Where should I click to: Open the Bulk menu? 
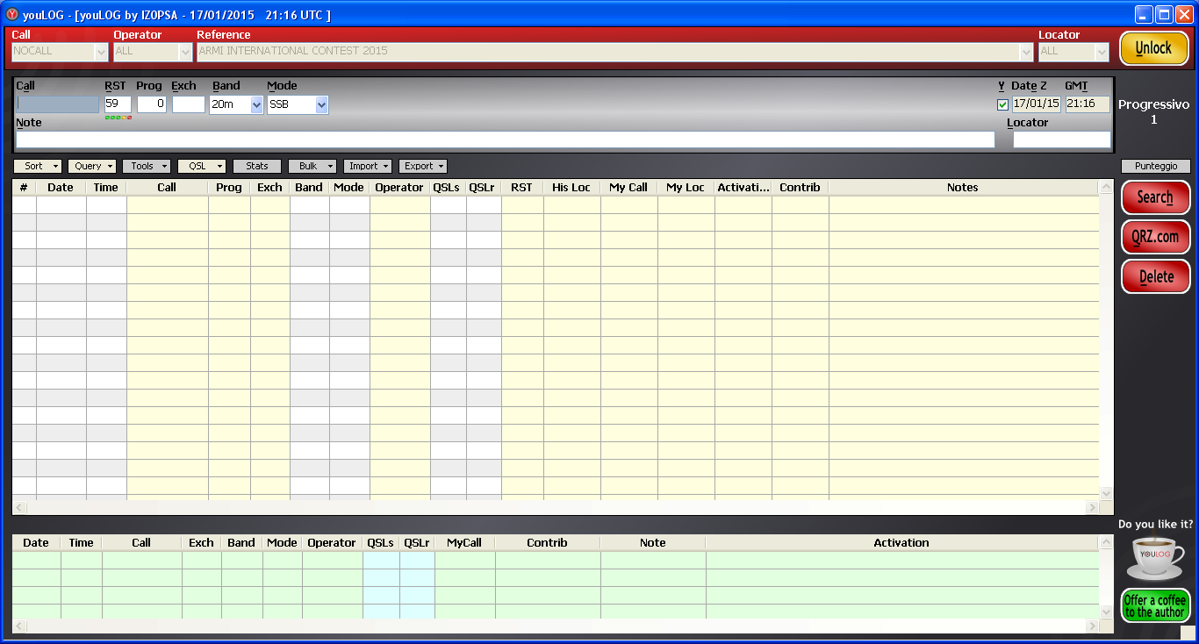312,166
